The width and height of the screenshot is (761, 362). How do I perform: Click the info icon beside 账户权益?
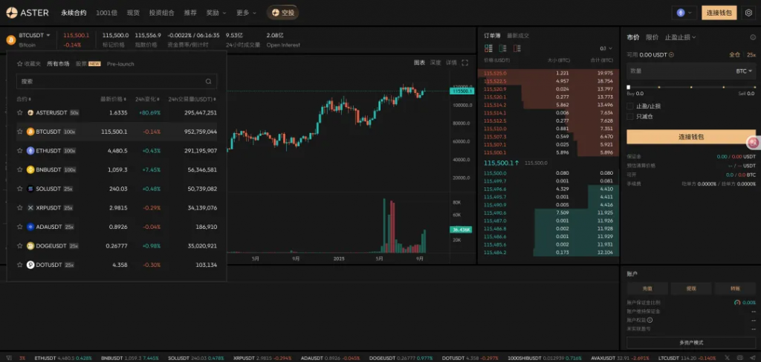point(650,320)
